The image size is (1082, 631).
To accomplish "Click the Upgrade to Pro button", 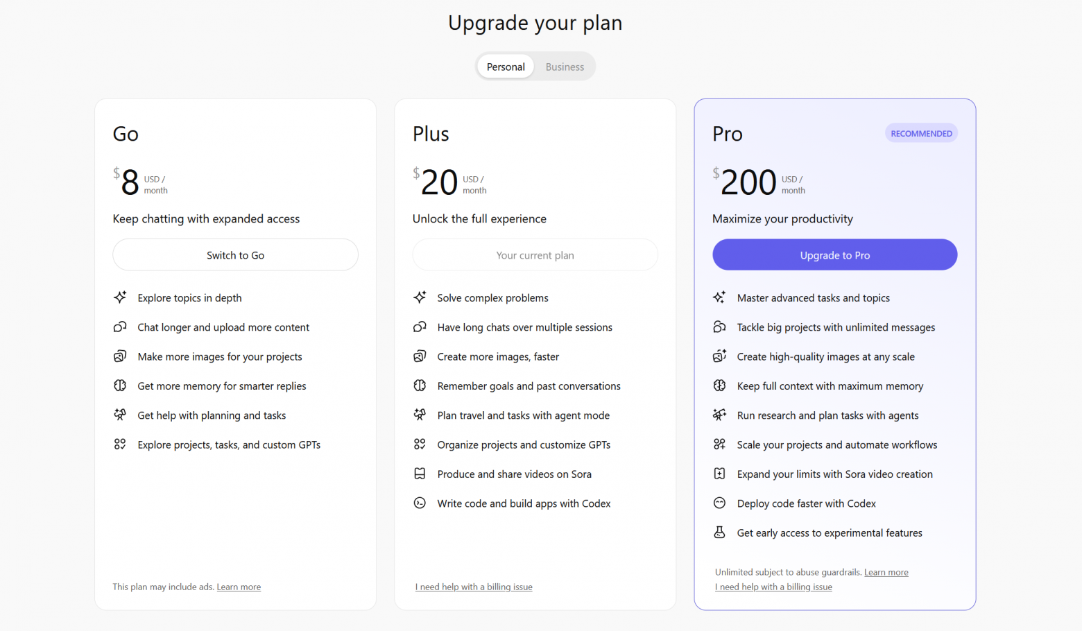I will (834, 255).
